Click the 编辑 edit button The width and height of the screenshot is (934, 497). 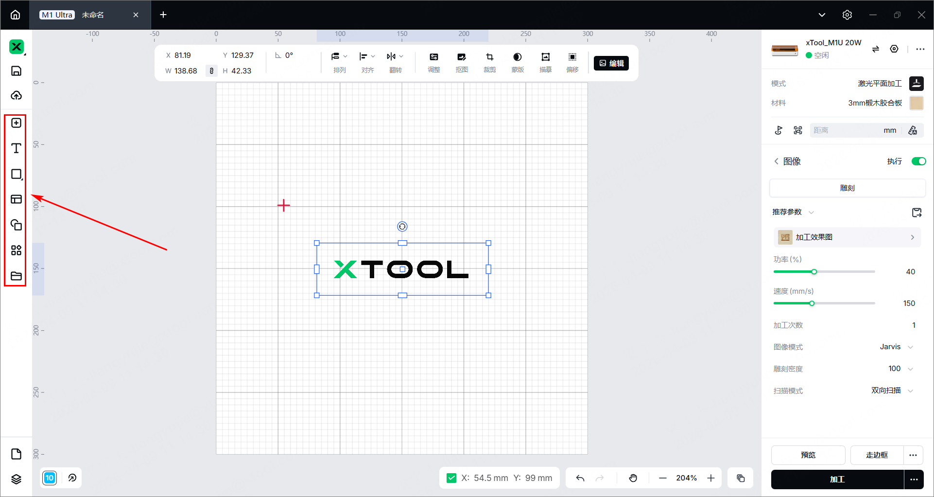click(x=611, y=63)
